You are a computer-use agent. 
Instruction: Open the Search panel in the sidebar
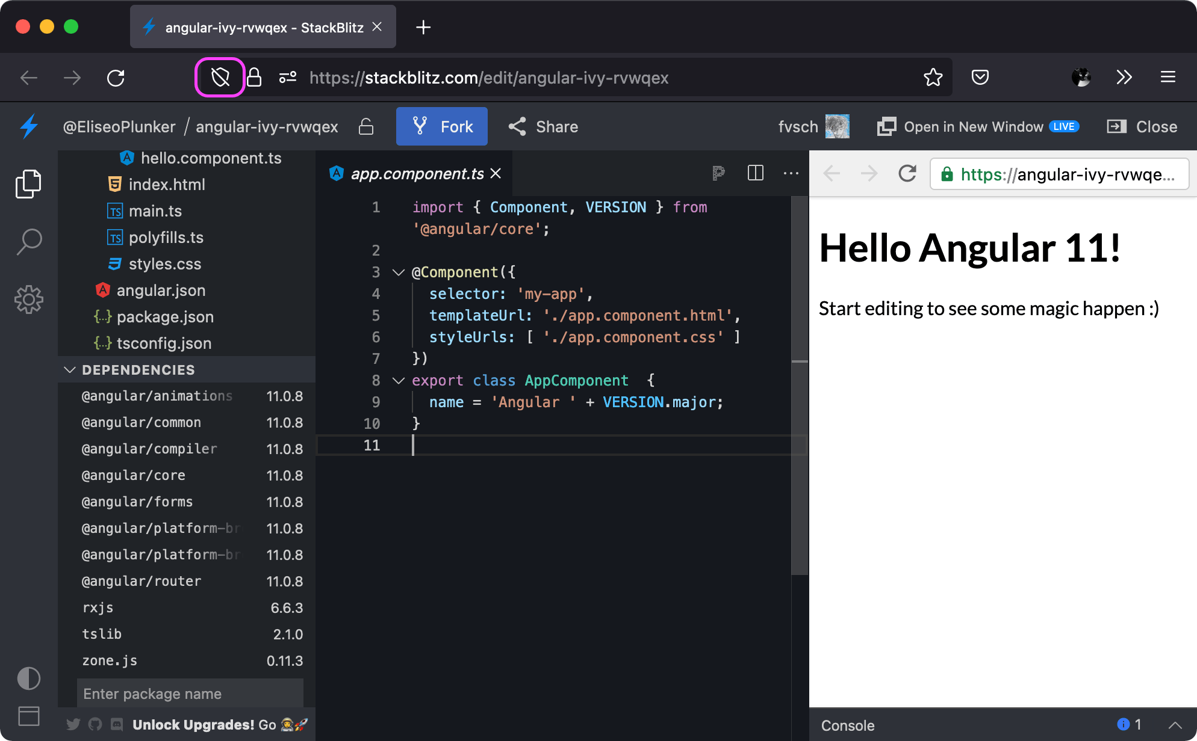pos(28,241)
